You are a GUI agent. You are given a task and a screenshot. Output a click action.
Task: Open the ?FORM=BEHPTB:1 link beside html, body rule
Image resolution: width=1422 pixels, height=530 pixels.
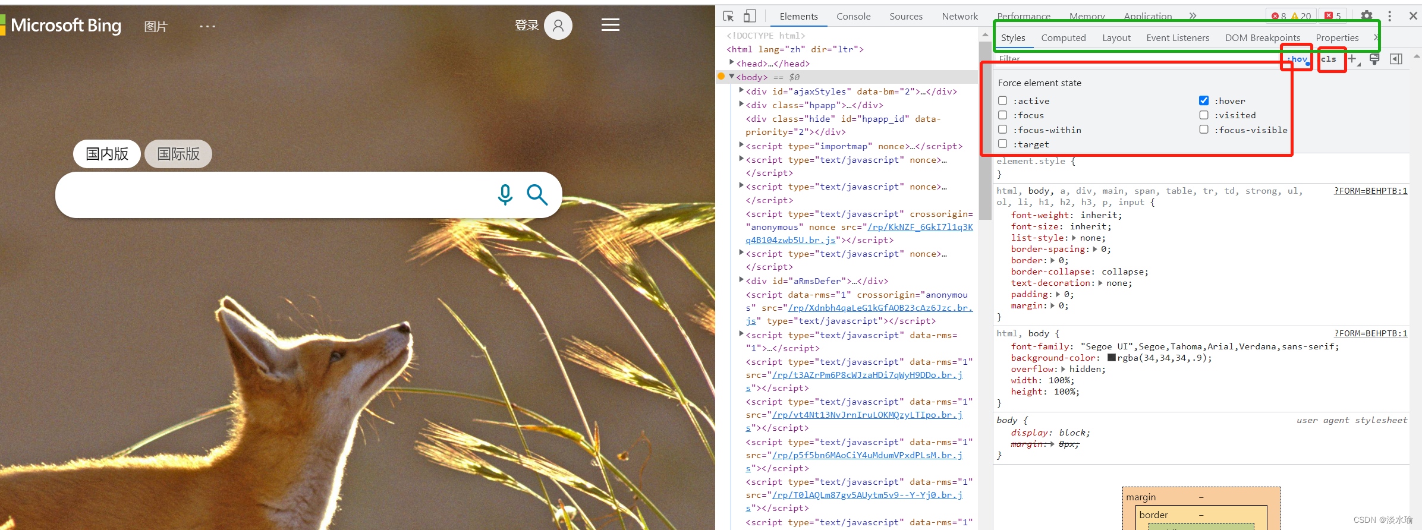(1370, 333)
